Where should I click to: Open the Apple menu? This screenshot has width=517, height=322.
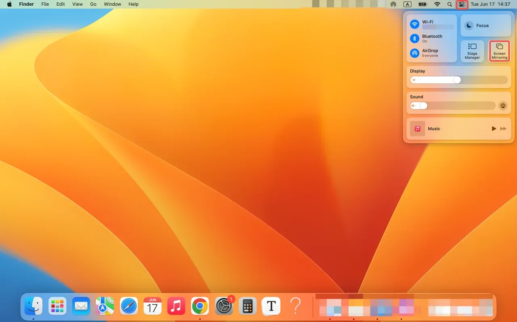(x=9, y=4)
